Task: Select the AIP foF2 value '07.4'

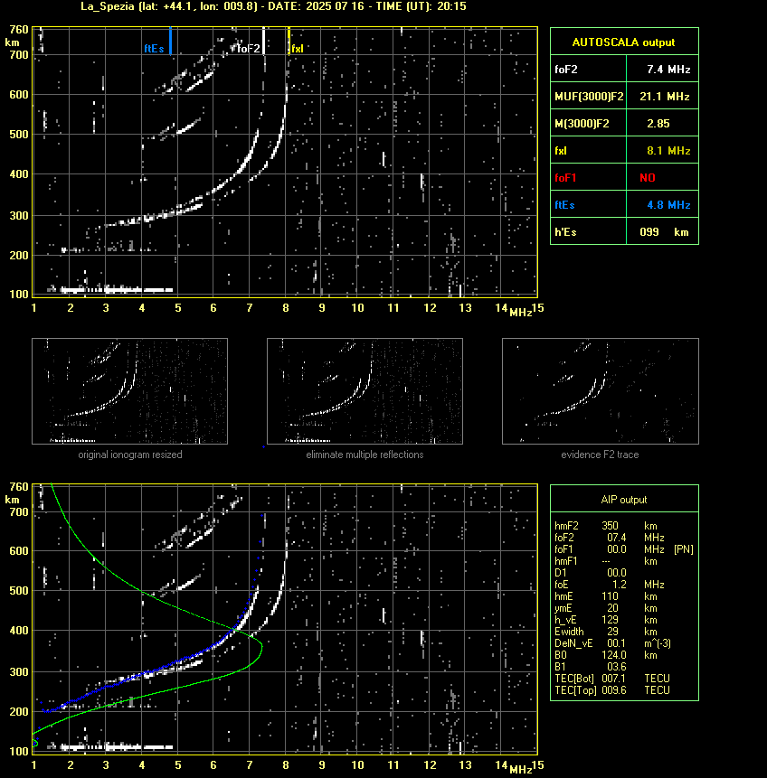Action: (617, 538)
